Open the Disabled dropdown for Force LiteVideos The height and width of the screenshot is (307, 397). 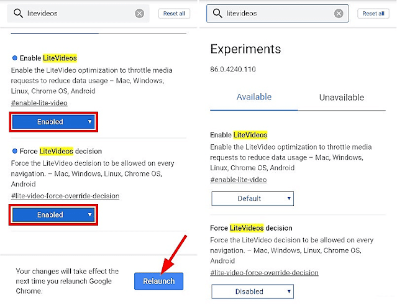pyautogui.click(x=252, y=291)
